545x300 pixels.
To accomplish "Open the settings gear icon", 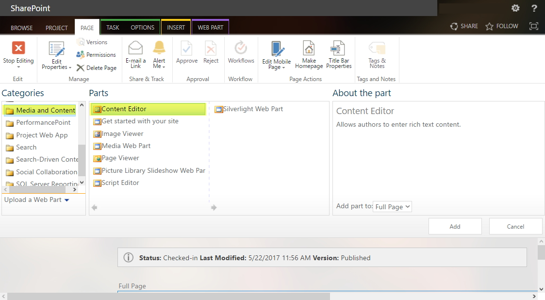I will [515, 8].
